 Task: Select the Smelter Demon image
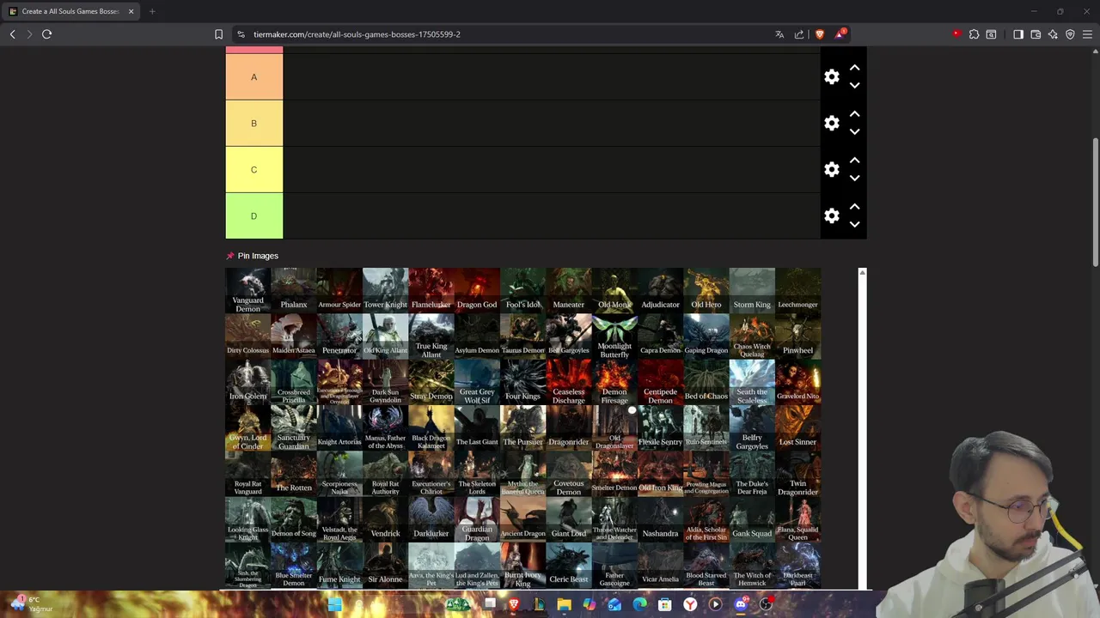click(614, 474)
